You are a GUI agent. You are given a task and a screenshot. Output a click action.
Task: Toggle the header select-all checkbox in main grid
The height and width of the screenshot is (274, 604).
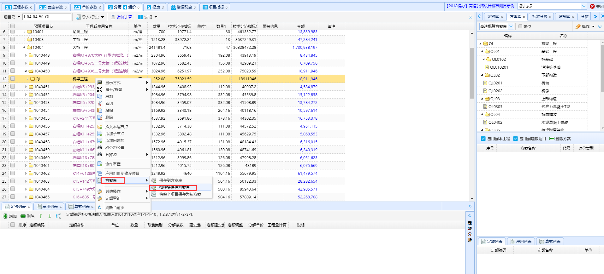click(x=13, y=26)
